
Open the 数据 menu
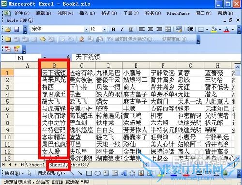153,13
